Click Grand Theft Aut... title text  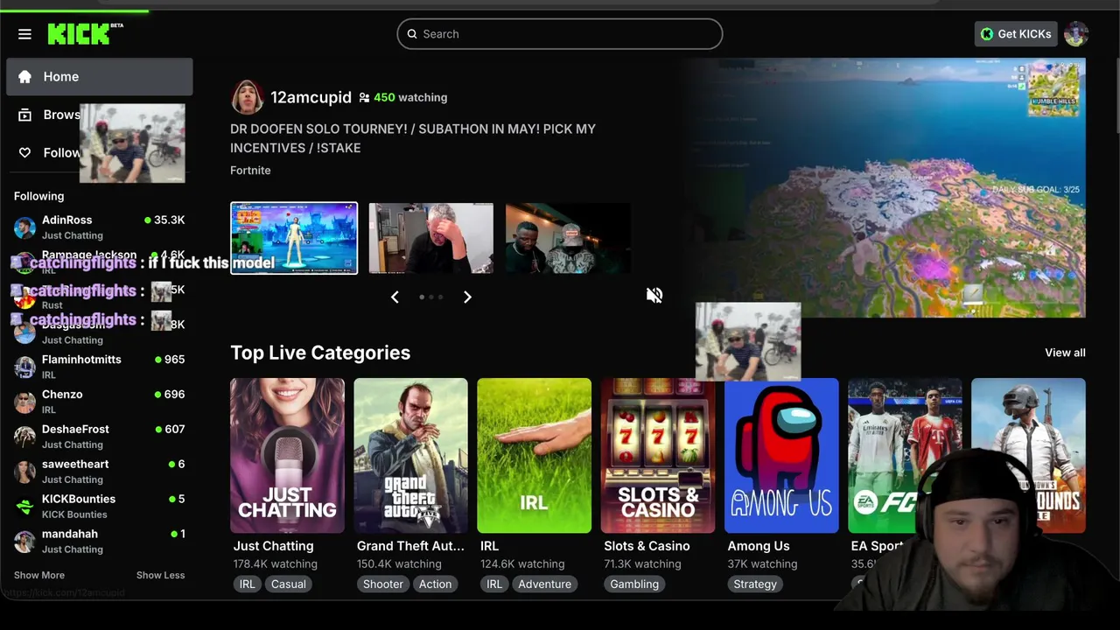pyautogui.click(x=410, y=546)
